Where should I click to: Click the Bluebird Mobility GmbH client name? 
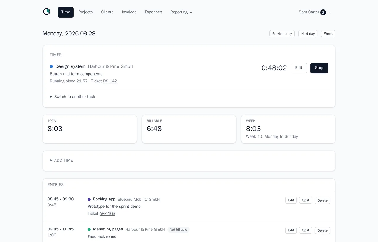(139, 200)
